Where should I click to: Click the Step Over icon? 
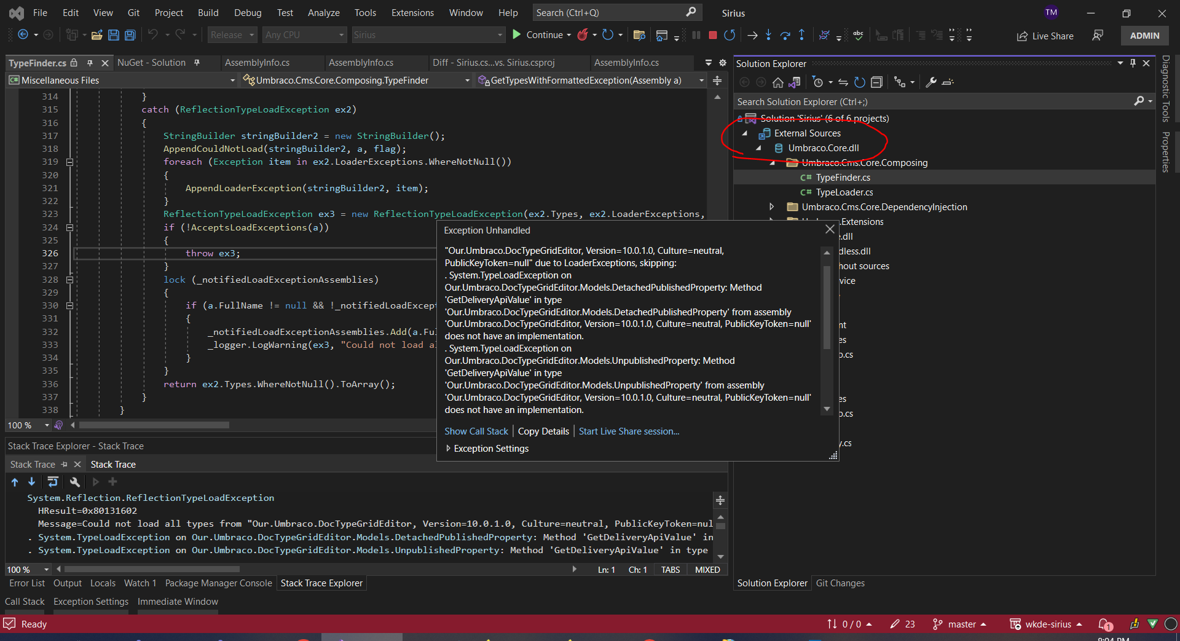click(785, 35)
